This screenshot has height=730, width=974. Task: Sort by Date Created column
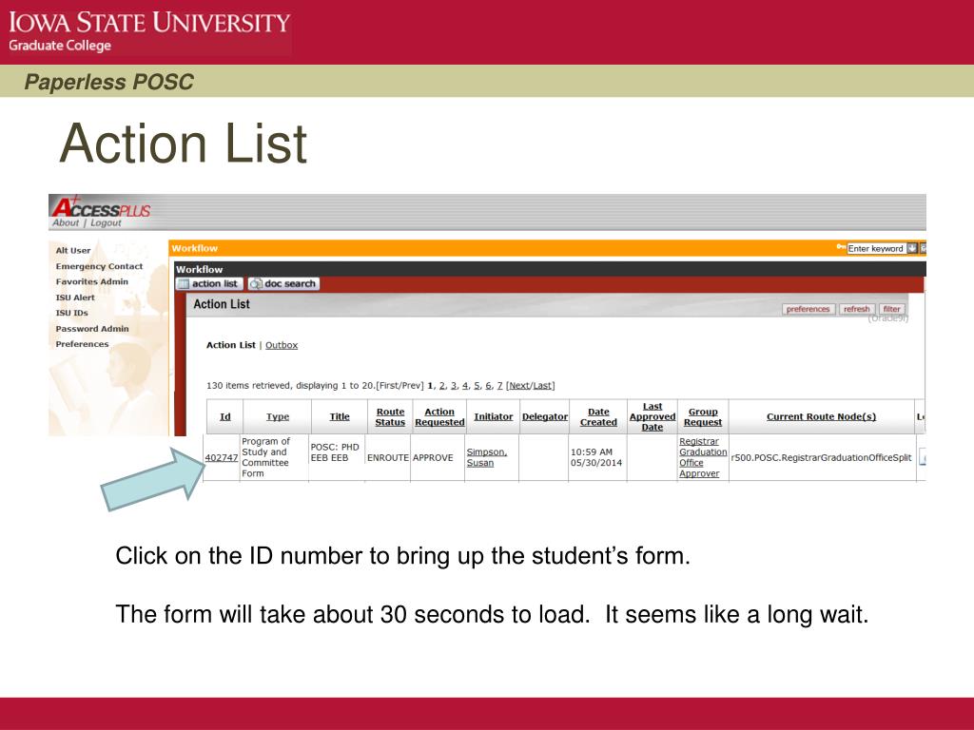pos(598,416)
